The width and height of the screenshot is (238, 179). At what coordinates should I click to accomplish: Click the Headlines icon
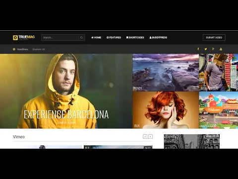tap(14, 49)
